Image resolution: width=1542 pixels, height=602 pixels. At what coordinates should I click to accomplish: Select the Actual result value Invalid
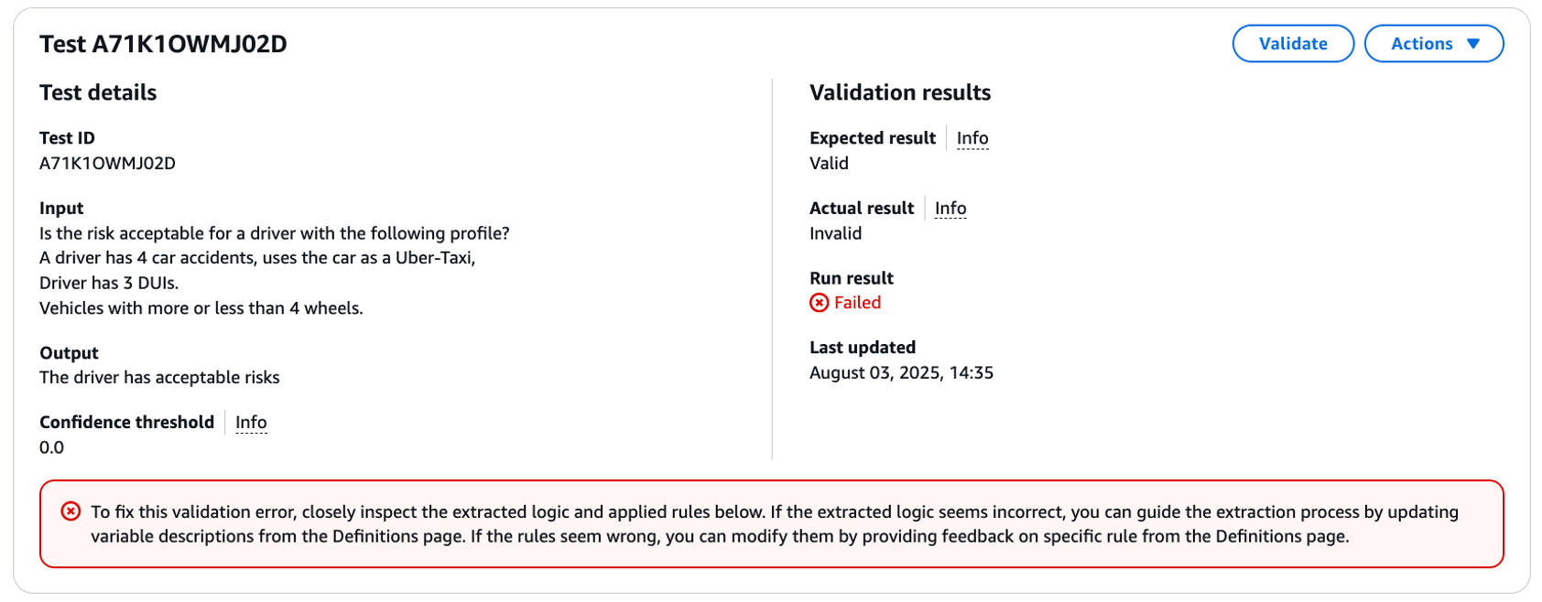(835, 232)
